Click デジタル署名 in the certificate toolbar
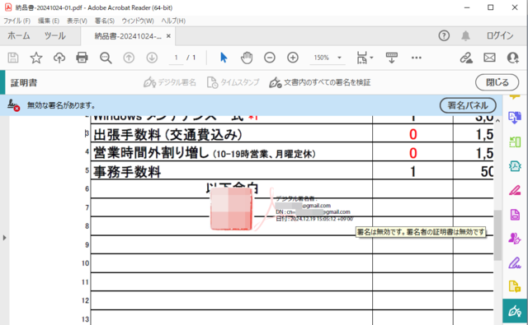The width and height of the screenshot is (528, 325). coord(170,82)
